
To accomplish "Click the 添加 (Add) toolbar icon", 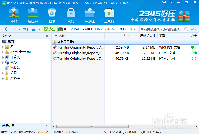I will [x=14, y=12].
